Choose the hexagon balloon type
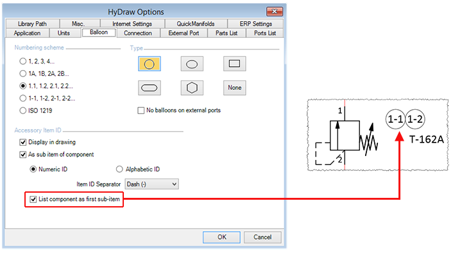The height and width of the screenshot is (255, 462). [x=192, y=88]
